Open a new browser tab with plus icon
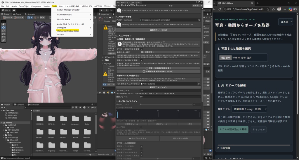This screenshot has width=299, height=160. pyautogui.click(x=258, y=3)
